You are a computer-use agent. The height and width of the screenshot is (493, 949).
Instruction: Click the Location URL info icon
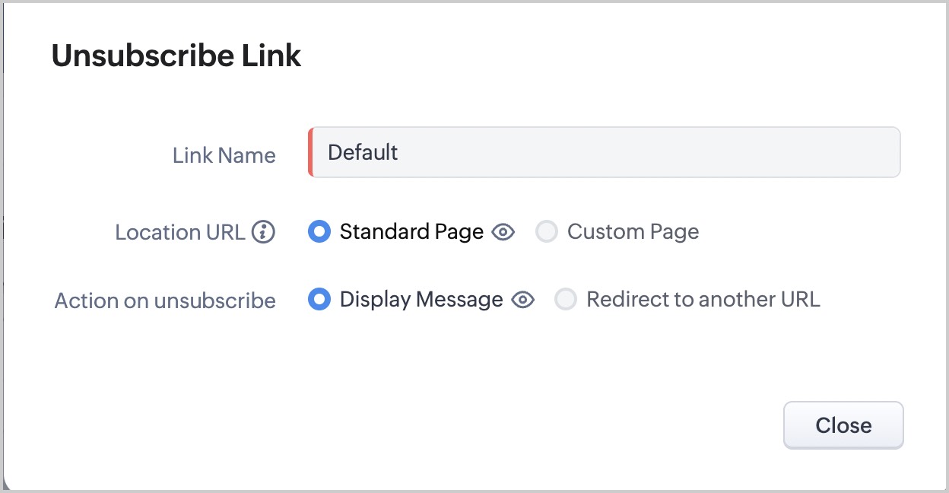coord(263,232)
